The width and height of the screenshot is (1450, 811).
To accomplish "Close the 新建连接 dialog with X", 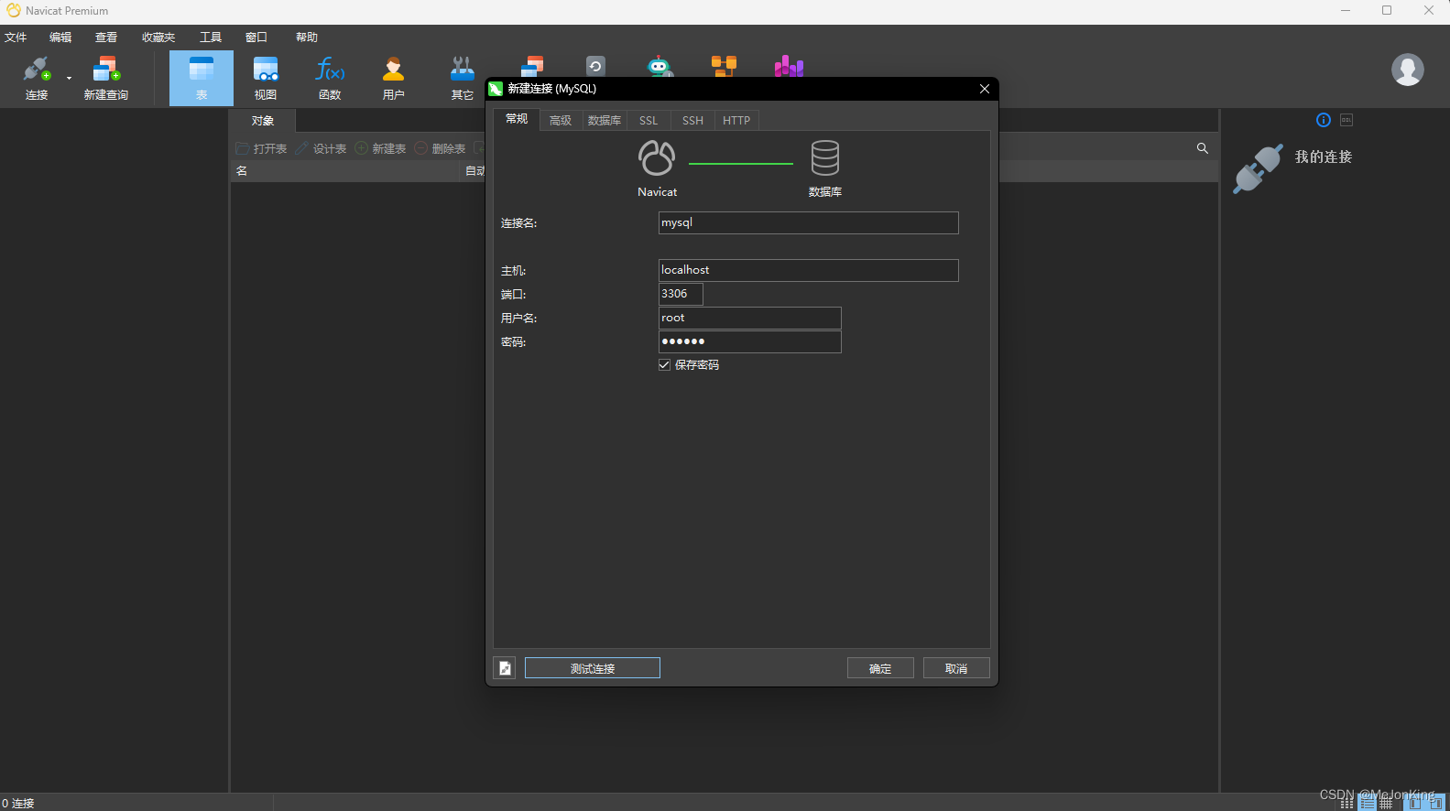I will (x=985, y=89).
